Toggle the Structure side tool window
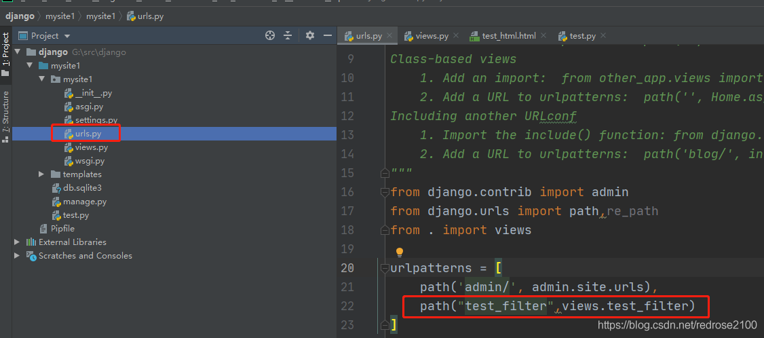The width and height of the screenshot is (764, 338). tap(5, 116)
